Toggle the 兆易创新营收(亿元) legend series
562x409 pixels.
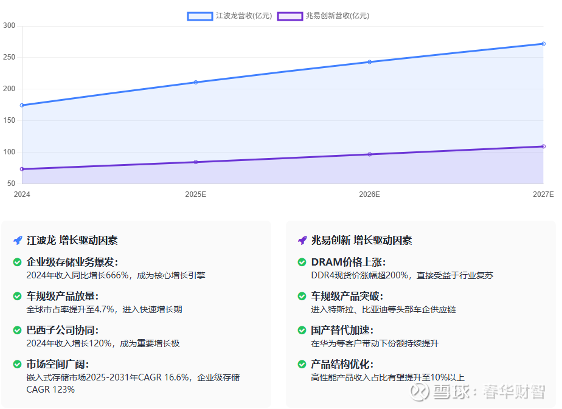click(337, 16)
